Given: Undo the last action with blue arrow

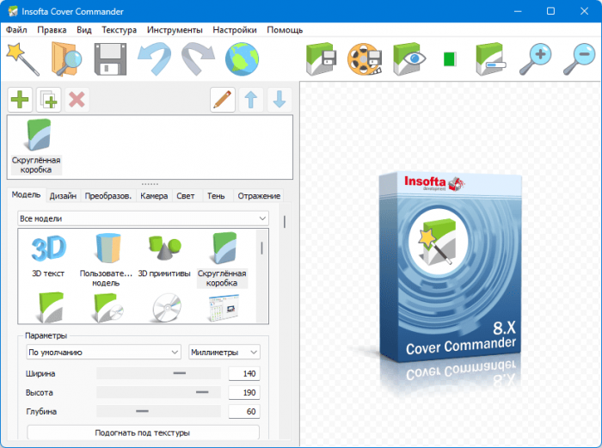Looking at the screenshot, I should (154, 59).
